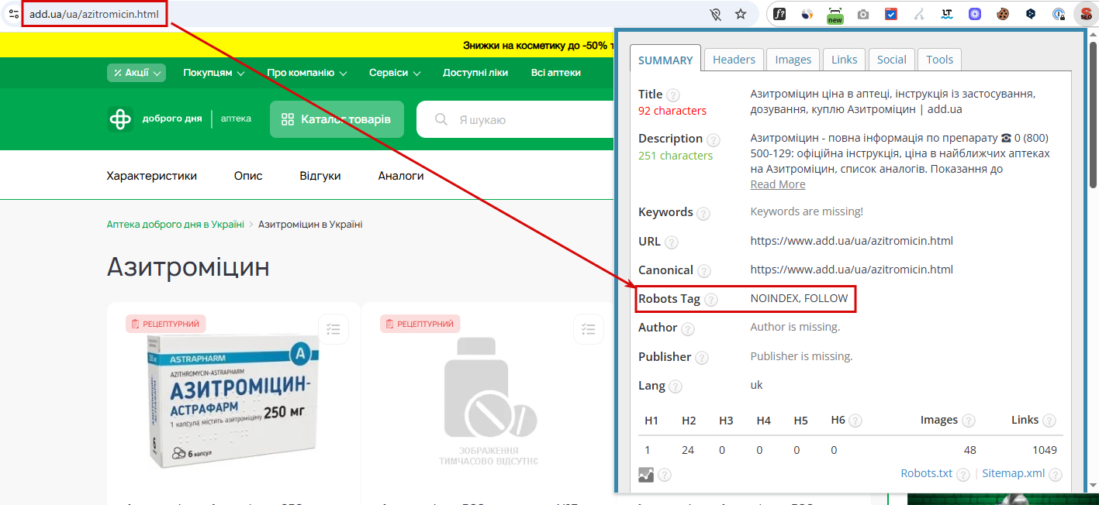This screenshot has height=505, width=1099.
Task: Select the SUMMARY tab
Action: (x=665, y=60)
